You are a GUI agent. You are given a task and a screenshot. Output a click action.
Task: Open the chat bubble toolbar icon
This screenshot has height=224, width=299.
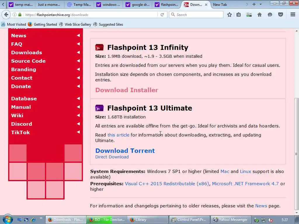coord(270,15)
